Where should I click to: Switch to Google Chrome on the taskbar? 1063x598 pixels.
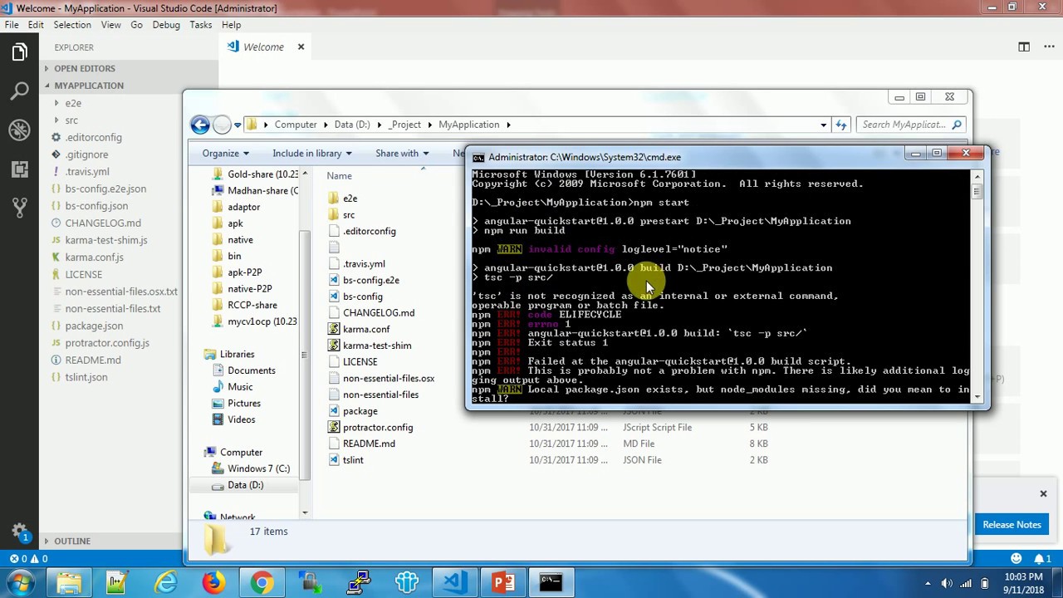262,582
